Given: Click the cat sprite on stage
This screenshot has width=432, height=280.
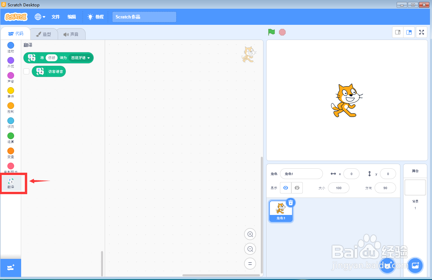Looking at the screenshot, I should 347,100.
